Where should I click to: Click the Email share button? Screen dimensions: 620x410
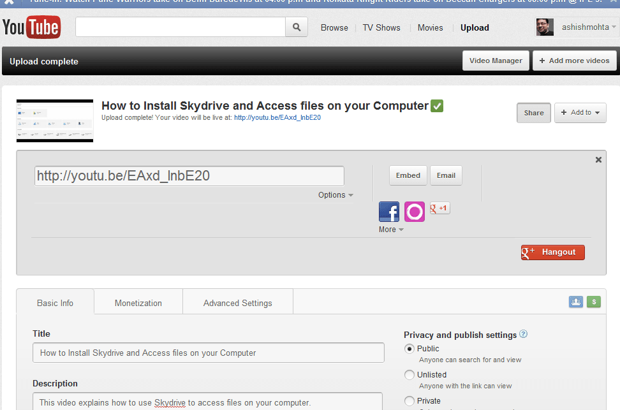tap(446, 175)
